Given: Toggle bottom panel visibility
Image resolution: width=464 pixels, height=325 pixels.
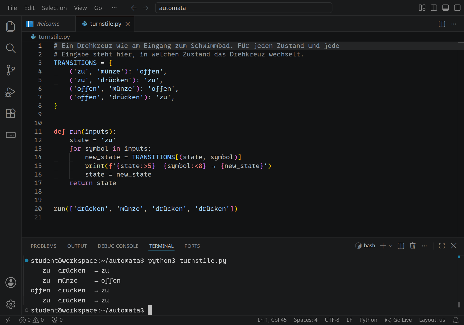Looking at the screenshot, I should point(446,8).
